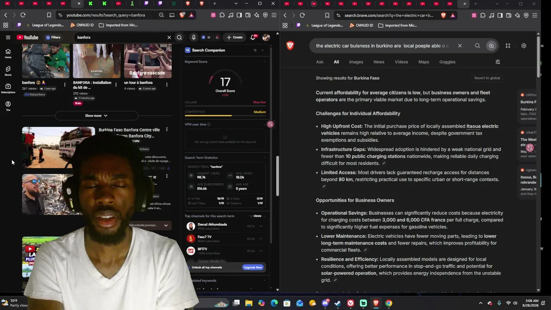551x310 pixels.
Task: Open the right browser main hamburger menu
Action: 535,15
